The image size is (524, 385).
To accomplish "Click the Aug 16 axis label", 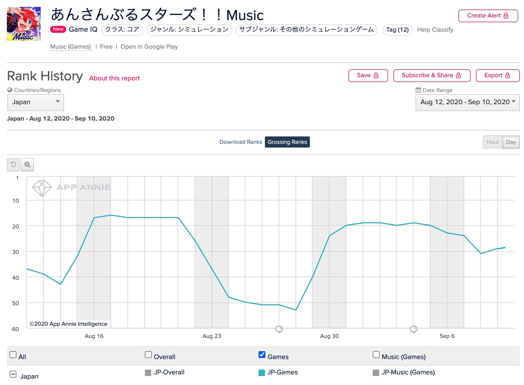I will pyautogui.click(x=94, y=336).
